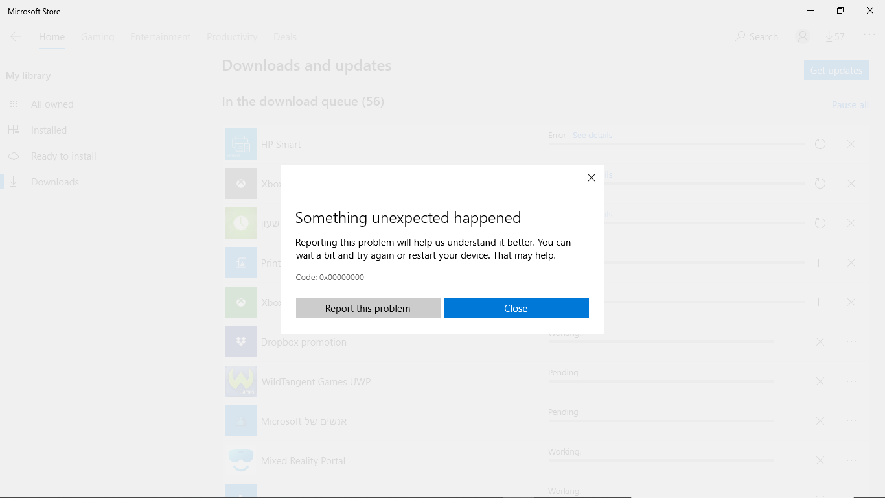Retry the clock app download
Screen dimensions: 885x498
(x=820, y=223)
